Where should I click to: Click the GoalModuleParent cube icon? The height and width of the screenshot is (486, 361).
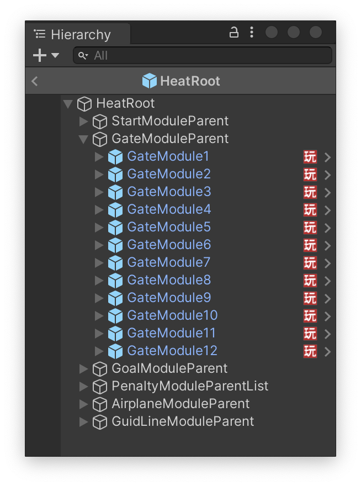[100, 368]
